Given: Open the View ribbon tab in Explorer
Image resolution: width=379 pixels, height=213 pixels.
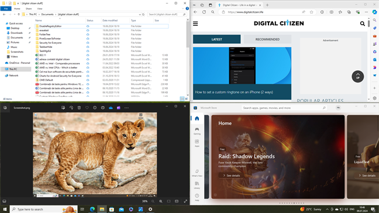Looking at the screenshot, I should (40, 9).
